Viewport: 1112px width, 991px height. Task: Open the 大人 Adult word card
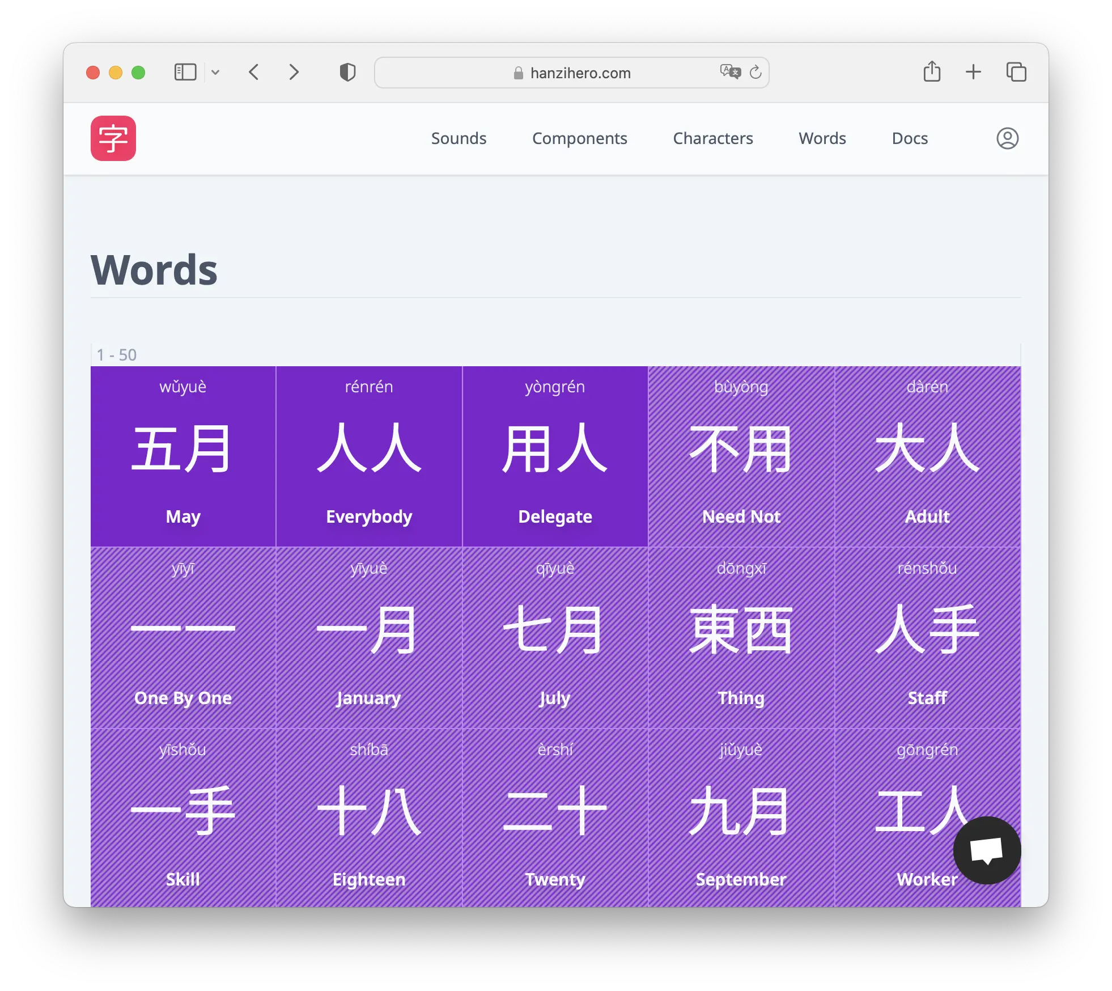tap(927, 456)
